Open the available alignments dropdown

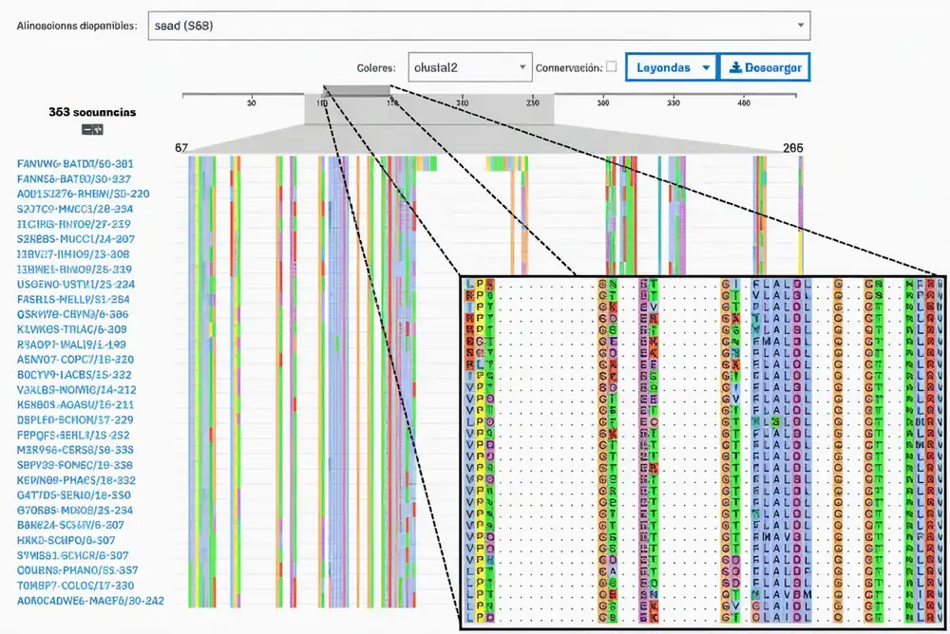[x=479, y=26]
